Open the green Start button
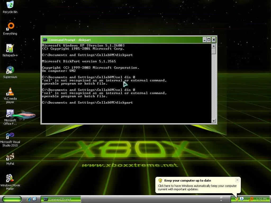The width and height of the screenshot is (271, 203). [x=12, y=199]
